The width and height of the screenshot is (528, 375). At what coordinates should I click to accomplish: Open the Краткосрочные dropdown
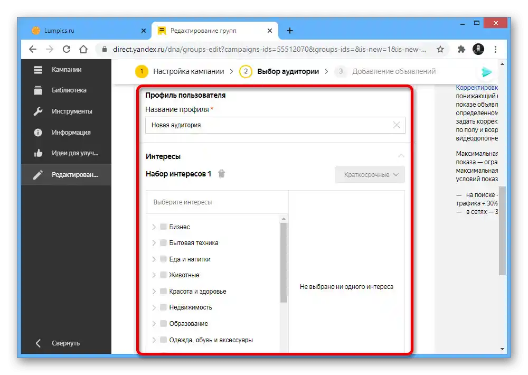(370, 174)
